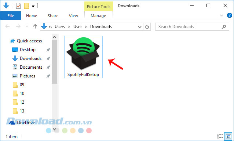This screenshot has height=141, width=234.
Task: Open Downloads in the navigation pane
Action: [x=30, y=58]
